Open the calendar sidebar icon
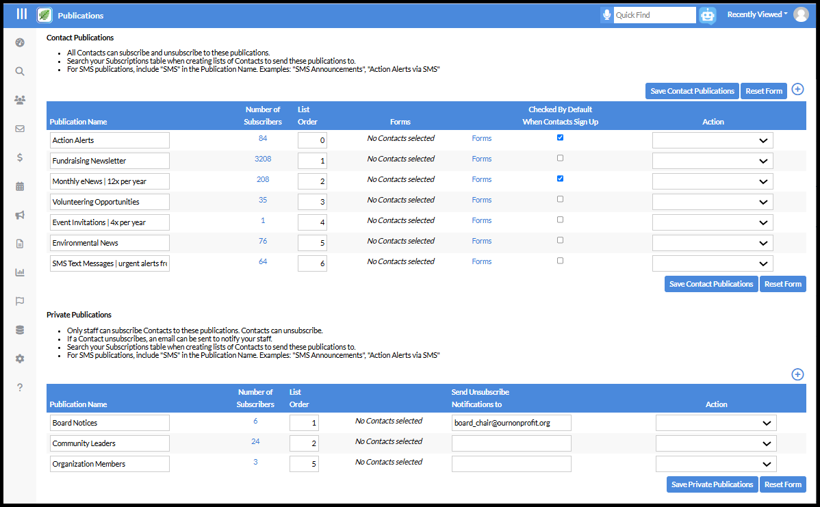The height and width of the screenshot is (507, 820). point(20,186)
